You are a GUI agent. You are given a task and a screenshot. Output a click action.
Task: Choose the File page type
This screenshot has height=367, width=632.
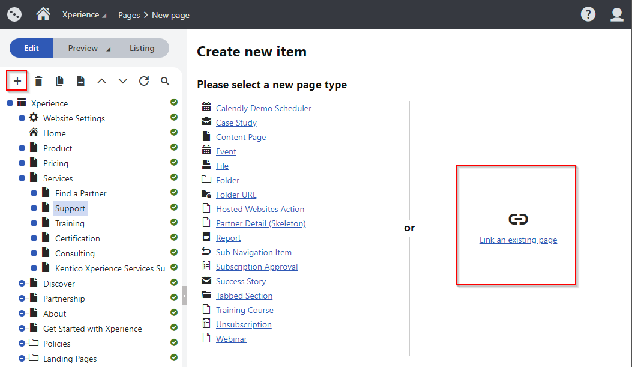coord(222,166)
